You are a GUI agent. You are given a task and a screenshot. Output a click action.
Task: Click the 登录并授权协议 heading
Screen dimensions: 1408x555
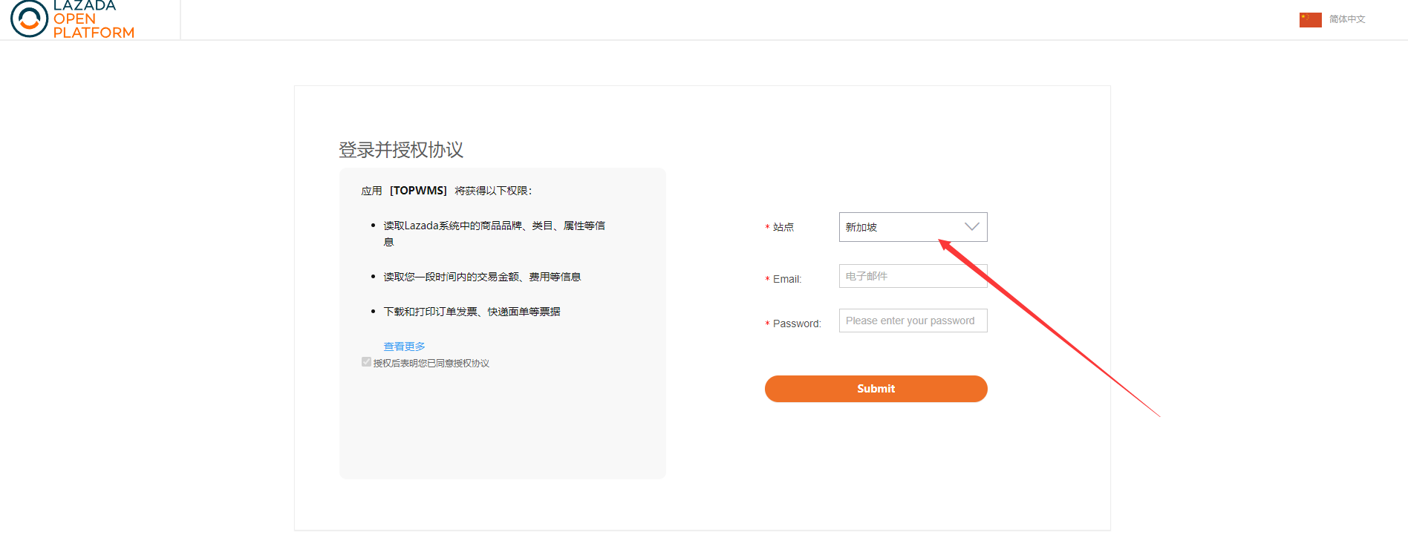pyautogui.click(x=401, y=150)
